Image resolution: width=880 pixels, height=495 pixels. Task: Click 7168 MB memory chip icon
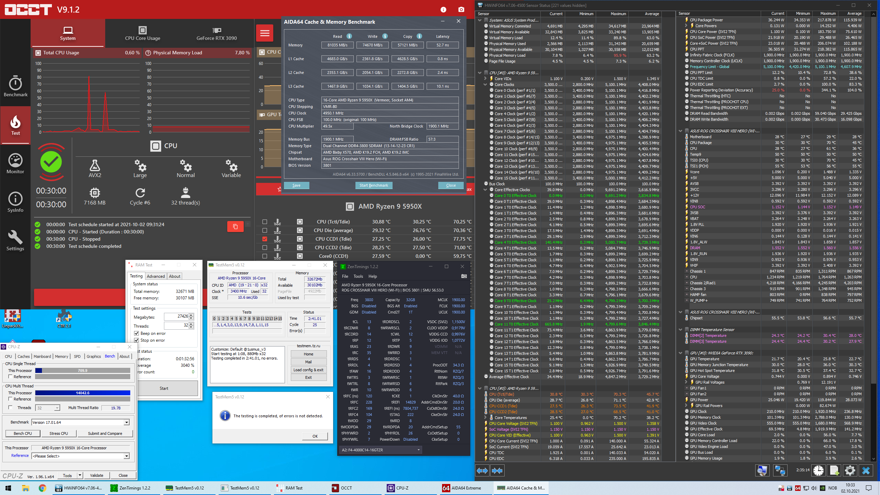pyautogui.click(x=95, y=192)
